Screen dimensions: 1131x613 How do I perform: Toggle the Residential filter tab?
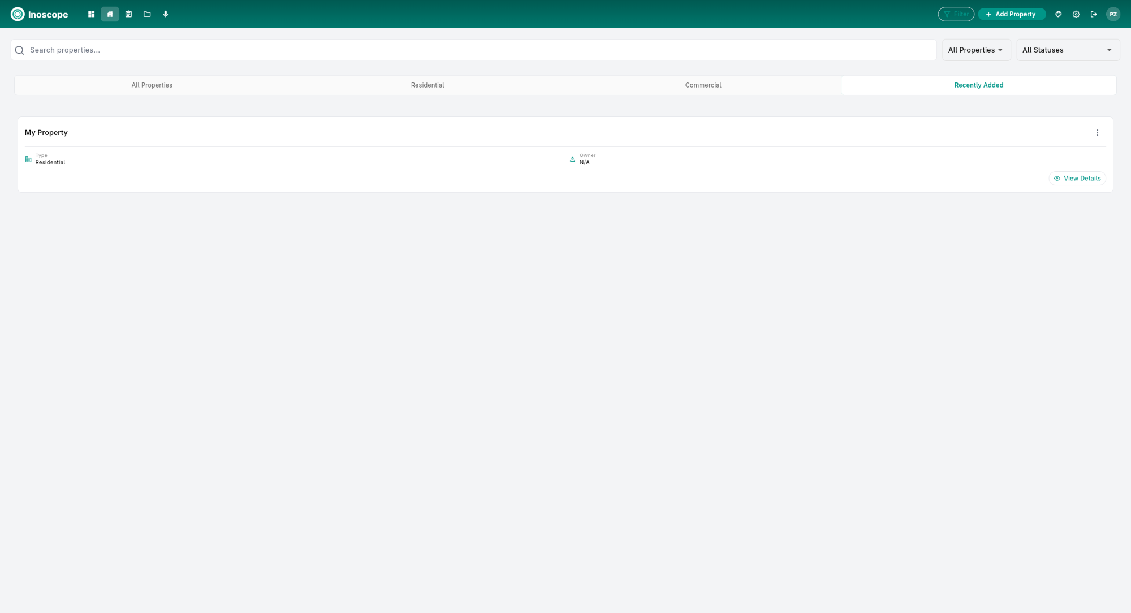tap(428, 85)
